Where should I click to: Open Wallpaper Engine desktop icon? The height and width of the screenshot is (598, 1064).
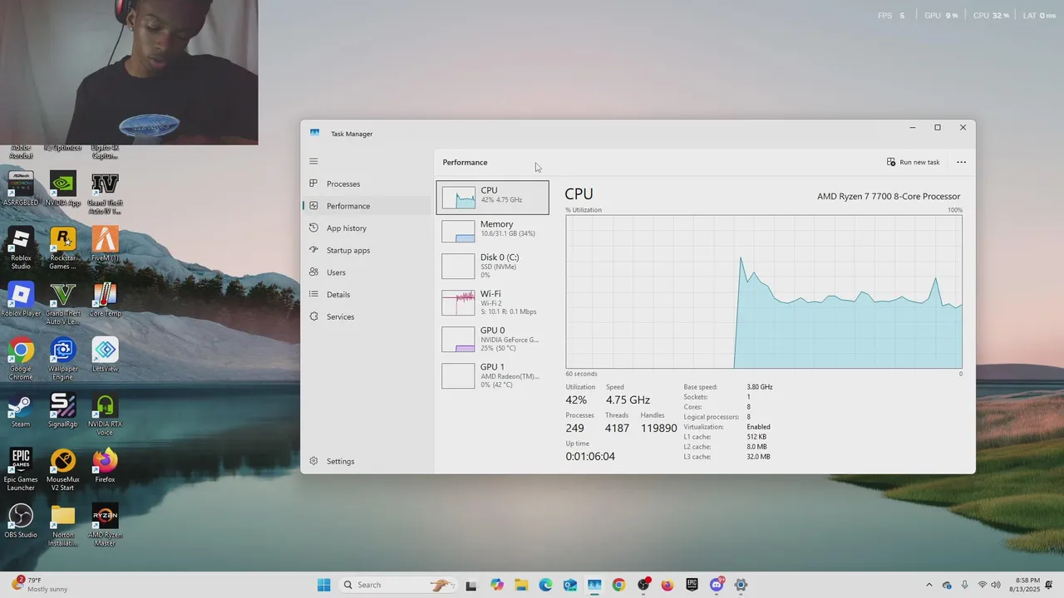(x=63, y=360)
